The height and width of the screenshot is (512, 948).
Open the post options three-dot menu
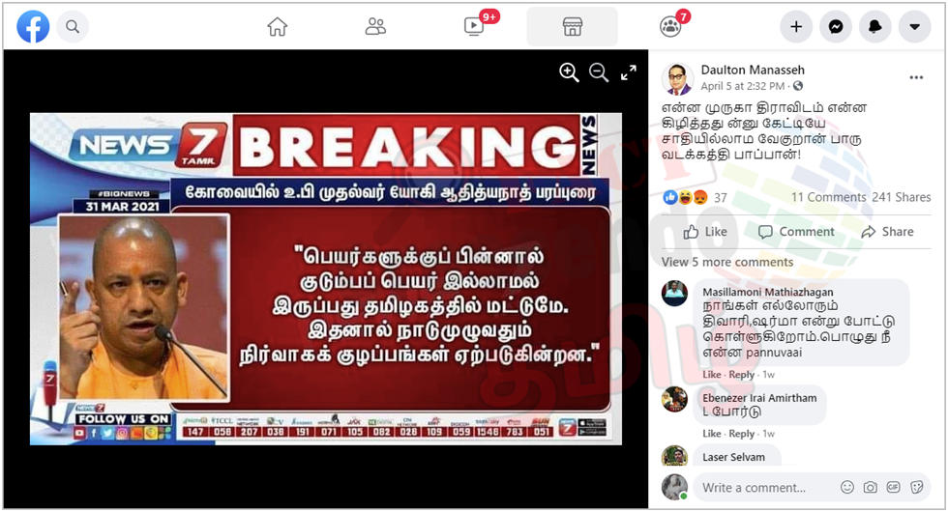[x=917, y=77]
